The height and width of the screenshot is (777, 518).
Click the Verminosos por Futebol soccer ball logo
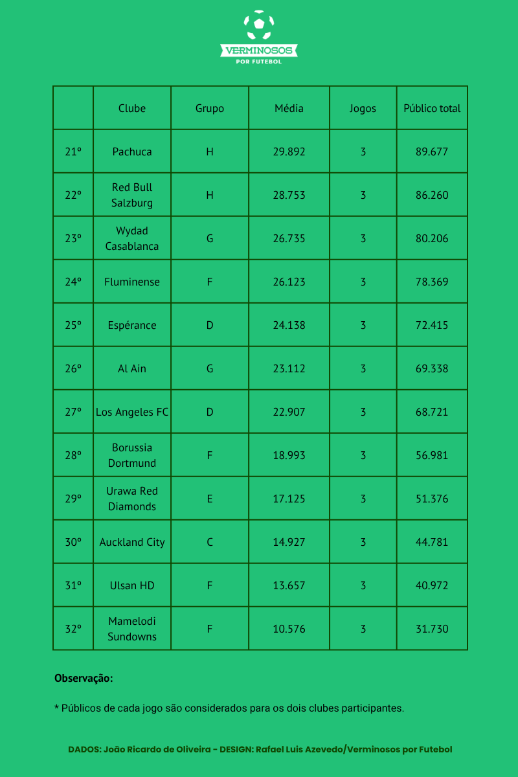point(259,36)
